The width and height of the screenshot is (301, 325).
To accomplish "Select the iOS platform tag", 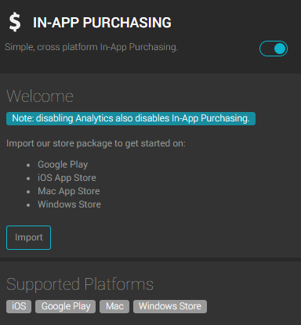I will [19, 306].
